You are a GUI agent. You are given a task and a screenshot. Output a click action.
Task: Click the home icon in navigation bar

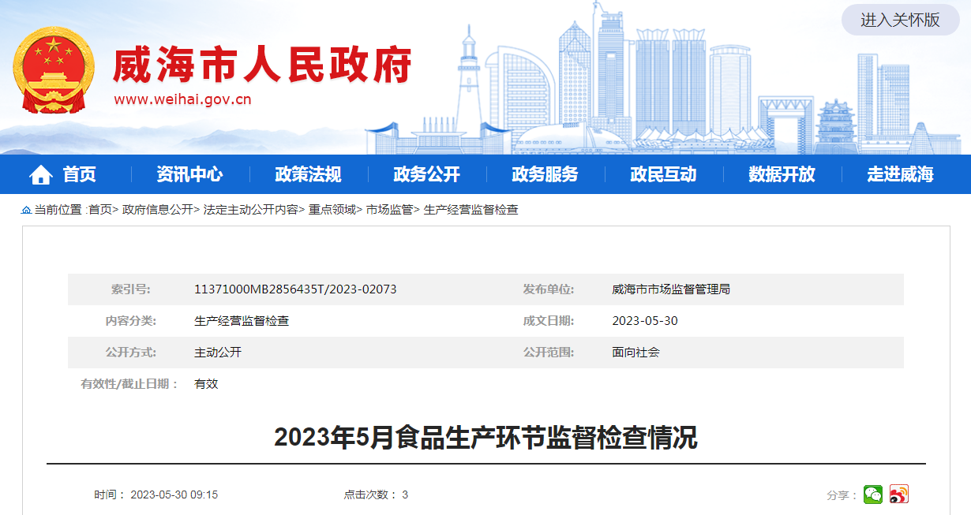coord(41,175)
